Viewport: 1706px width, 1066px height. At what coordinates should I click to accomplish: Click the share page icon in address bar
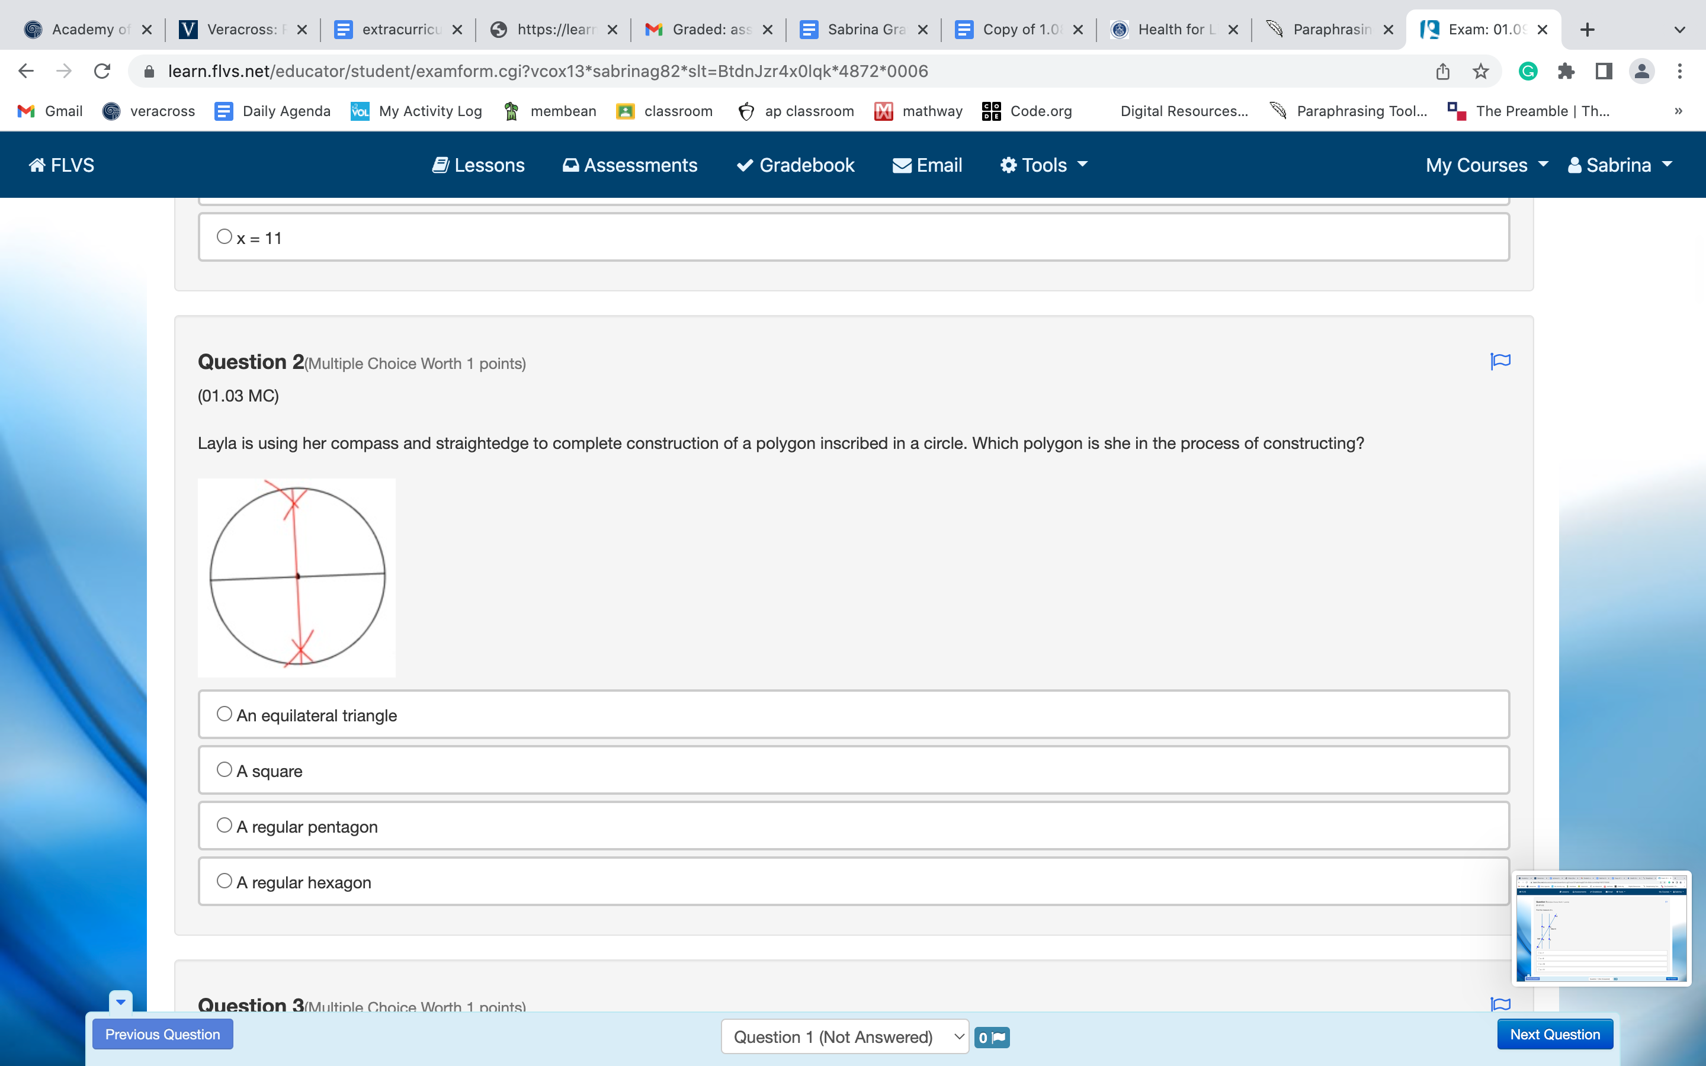[1443, 71]
